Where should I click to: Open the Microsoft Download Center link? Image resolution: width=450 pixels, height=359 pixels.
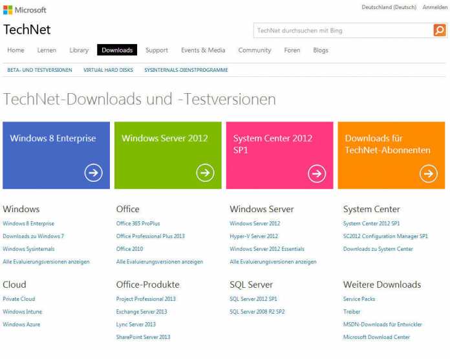pyautogui.click(x=376, y=337)
